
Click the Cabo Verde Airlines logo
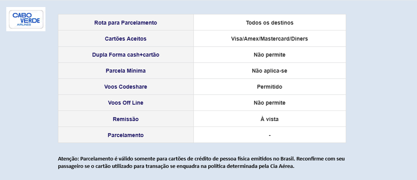pos(26,19)
